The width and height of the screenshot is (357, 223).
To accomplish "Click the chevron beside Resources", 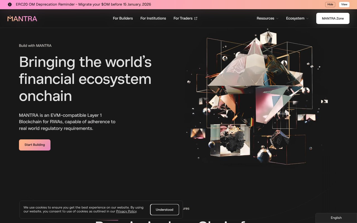I will tap(277, 18).
